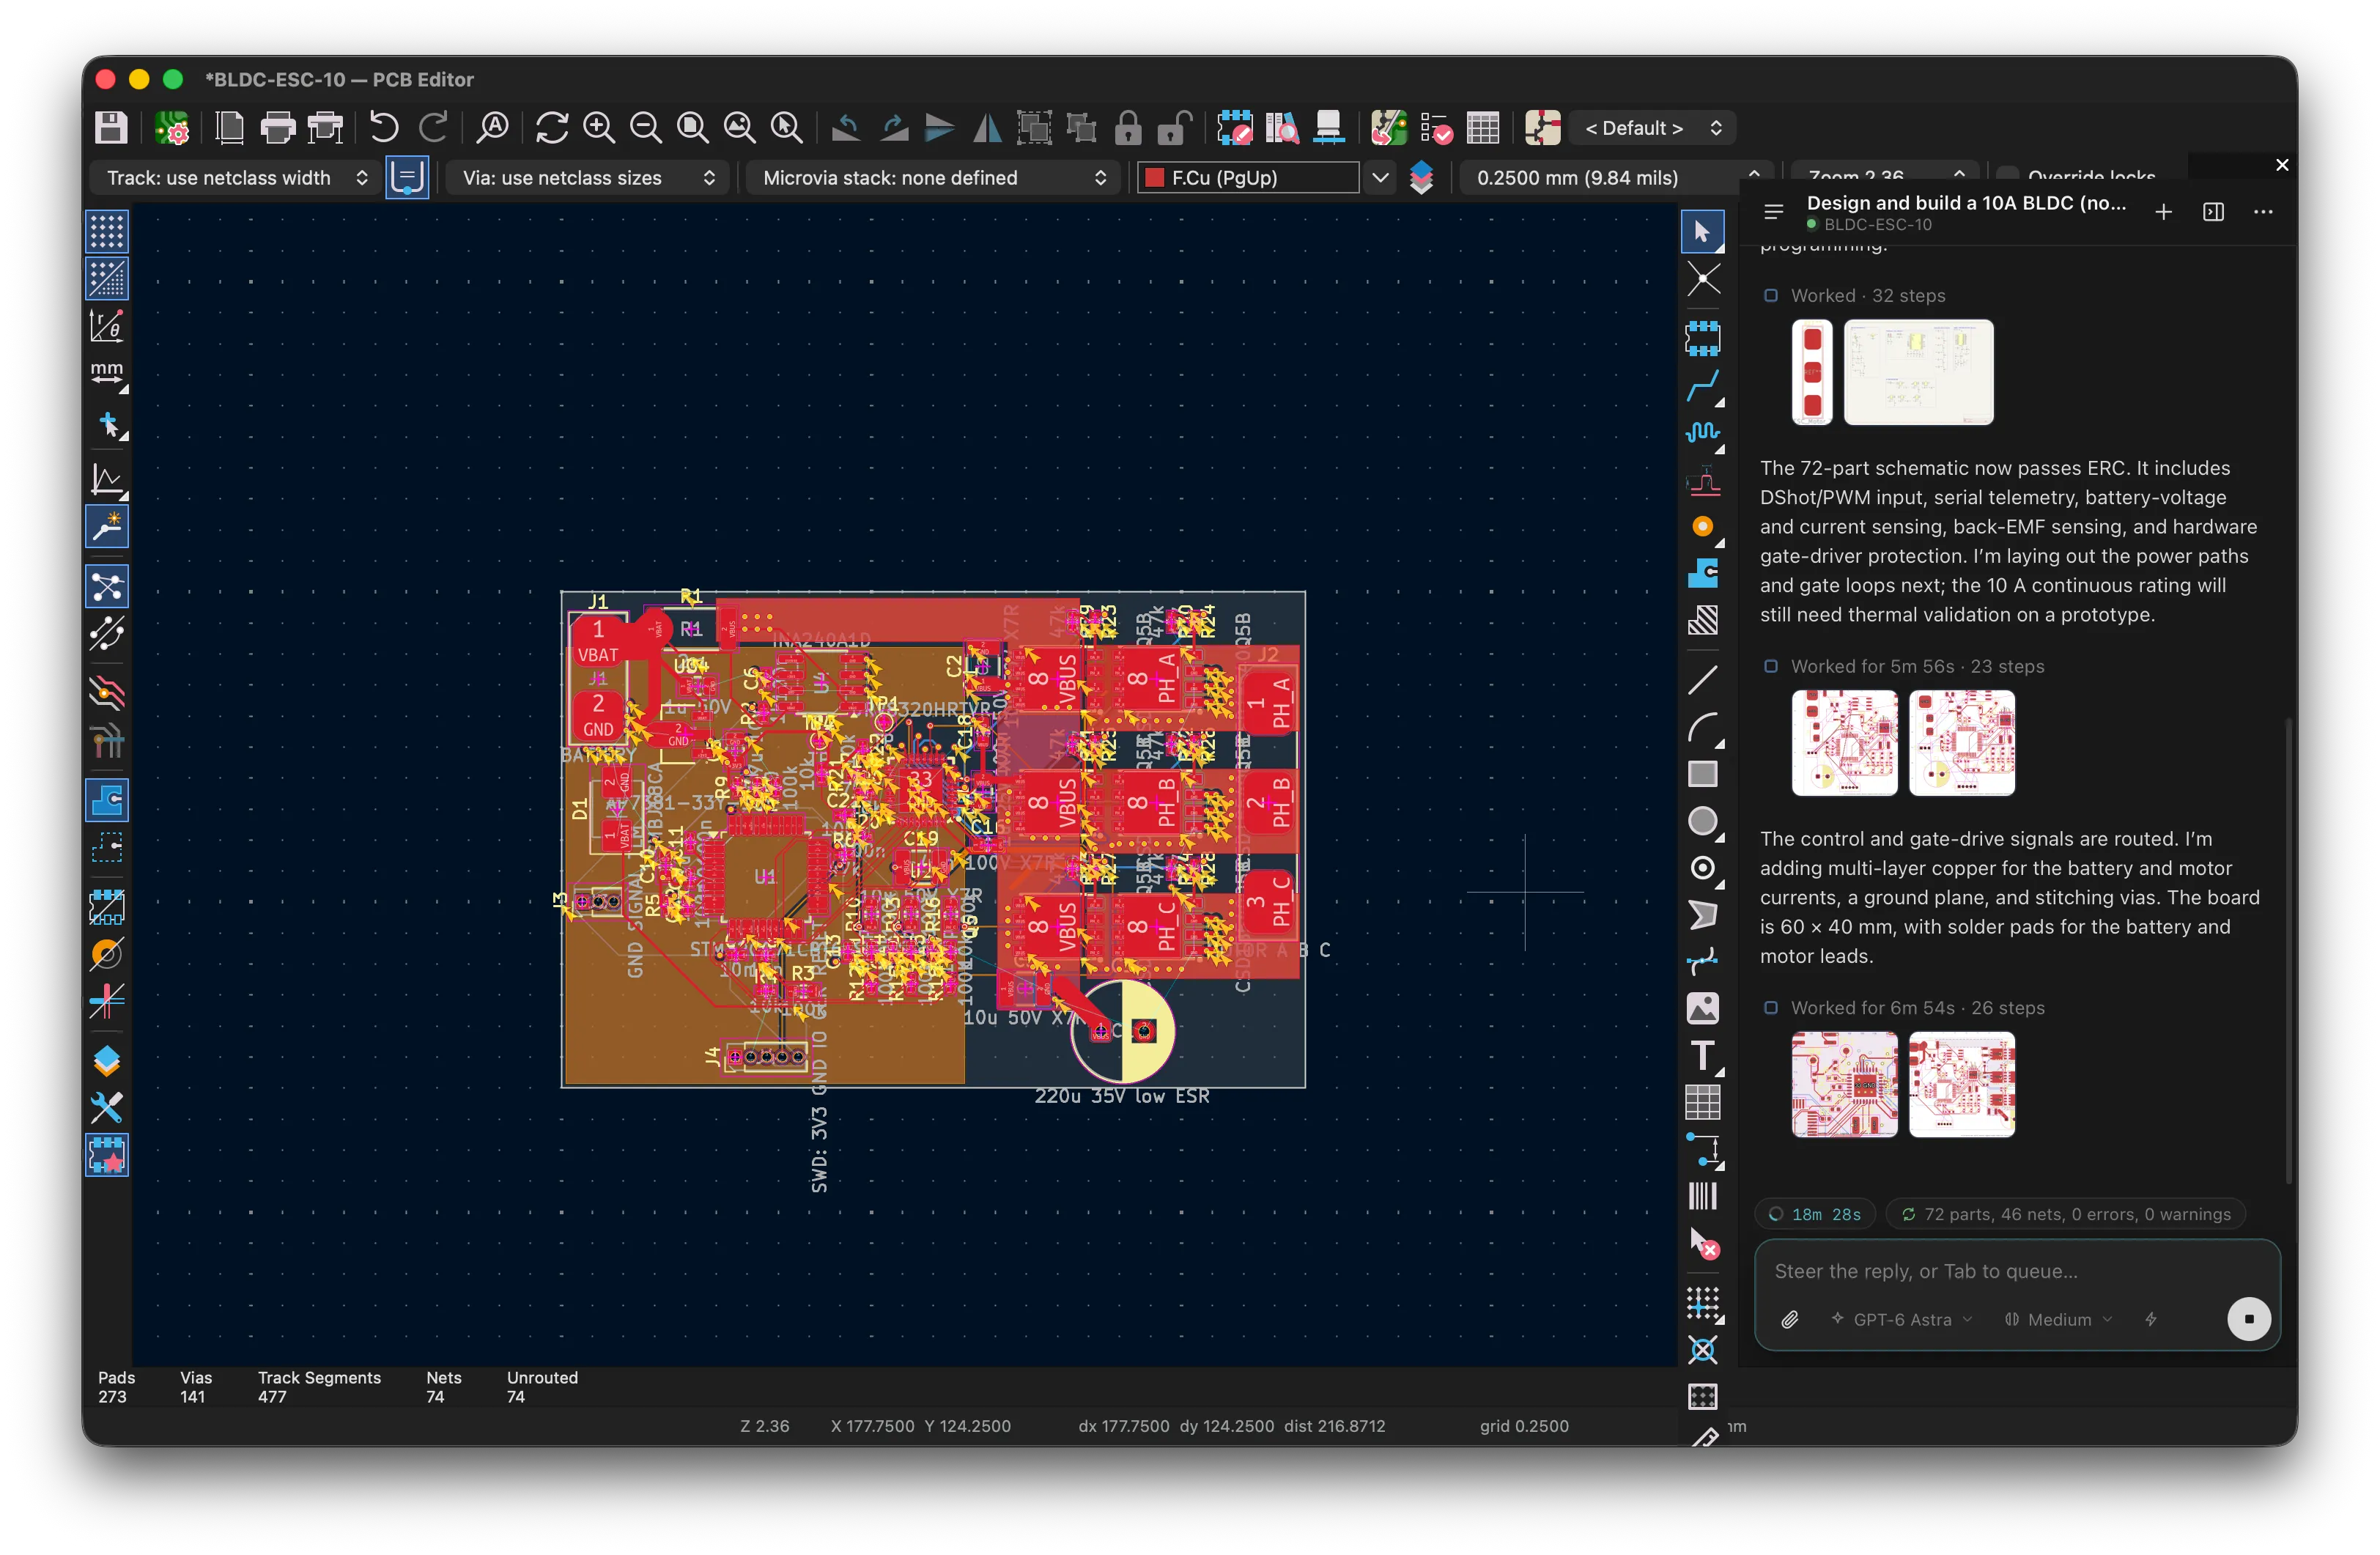This screenshot has width=2380, height=1555.
Task: Toggle ratsnest line visibility
Action: (107, 586)
